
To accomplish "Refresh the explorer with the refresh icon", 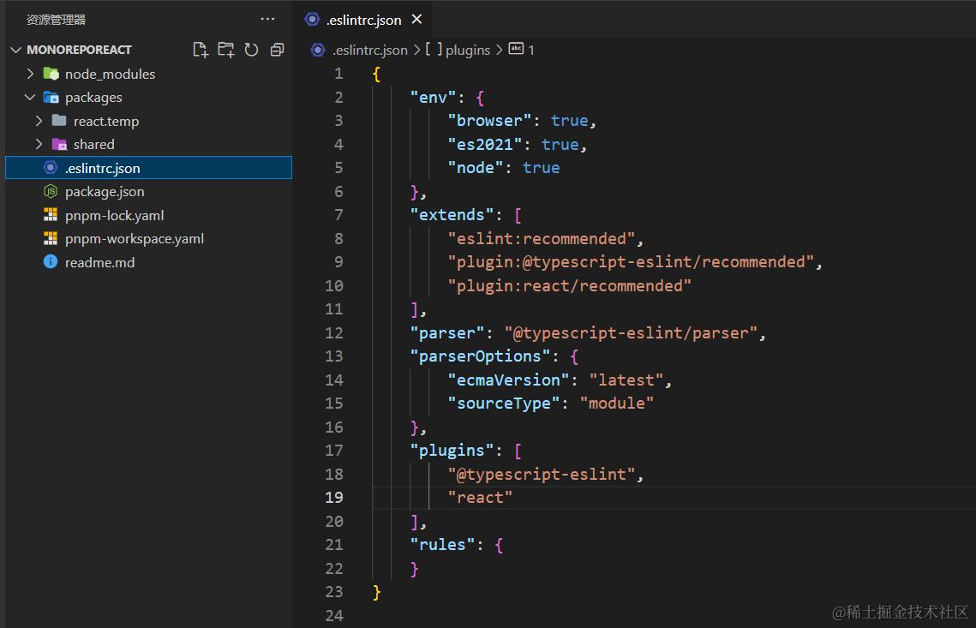I will pos(251,50).
